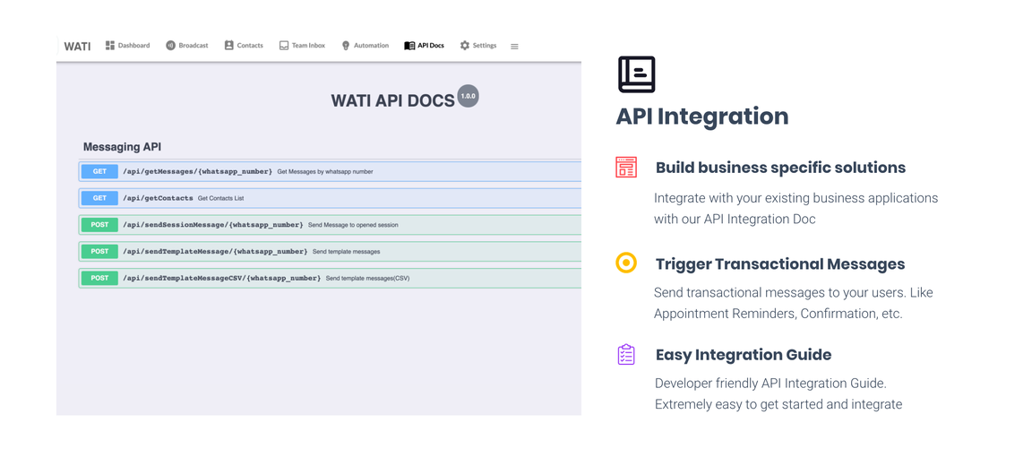Click the GET badge for getMessages

coord(99,171)
